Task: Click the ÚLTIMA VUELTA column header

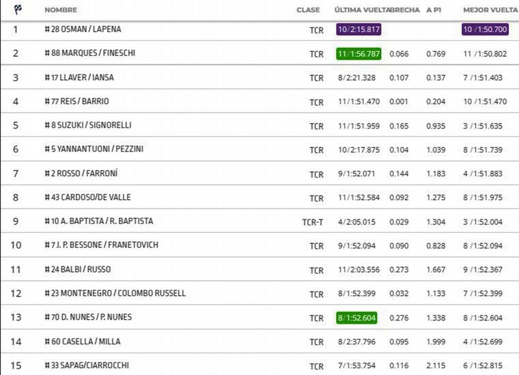Action: 361,10
